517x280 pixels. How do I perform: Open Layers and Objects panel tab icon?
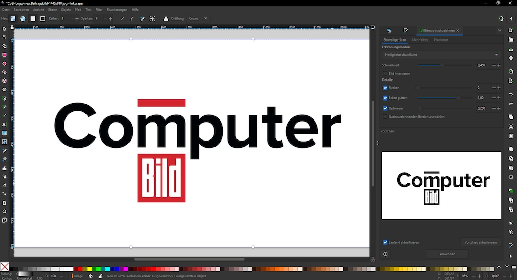pos(389,30)
